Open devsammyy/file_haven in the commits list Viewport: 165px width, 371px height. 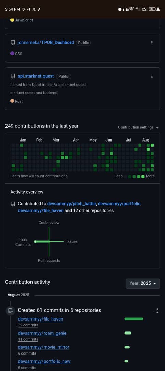click(x=40, y=319)
